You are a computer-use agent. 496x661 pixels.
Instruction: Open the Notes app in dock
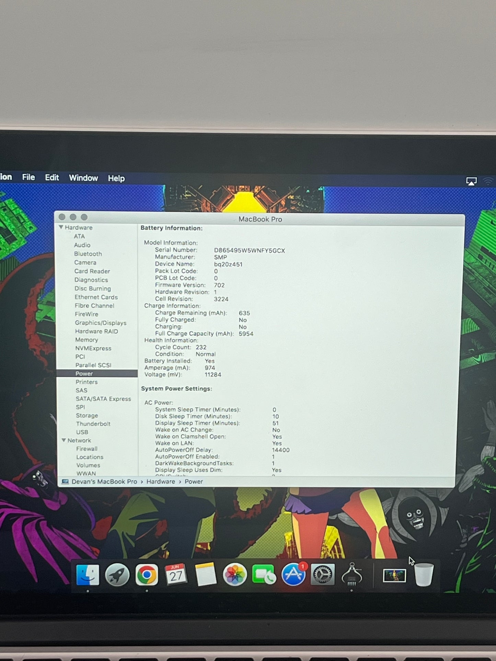tap(205, 574)
